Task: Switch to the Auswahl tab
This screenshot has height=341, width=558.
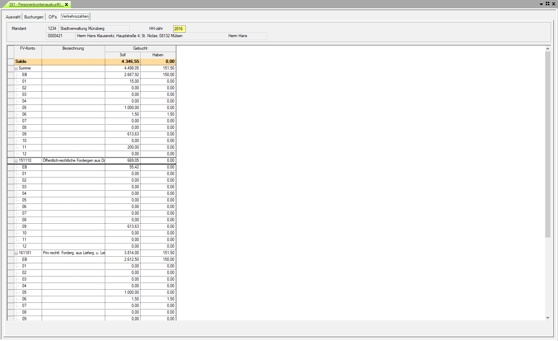Action: (13, 17)
